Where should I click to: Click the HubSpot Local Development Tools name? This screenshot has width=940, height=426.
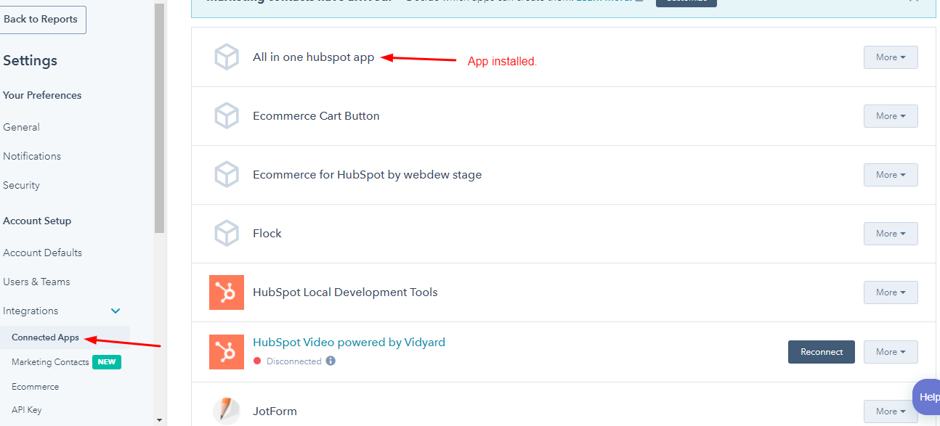345,292
